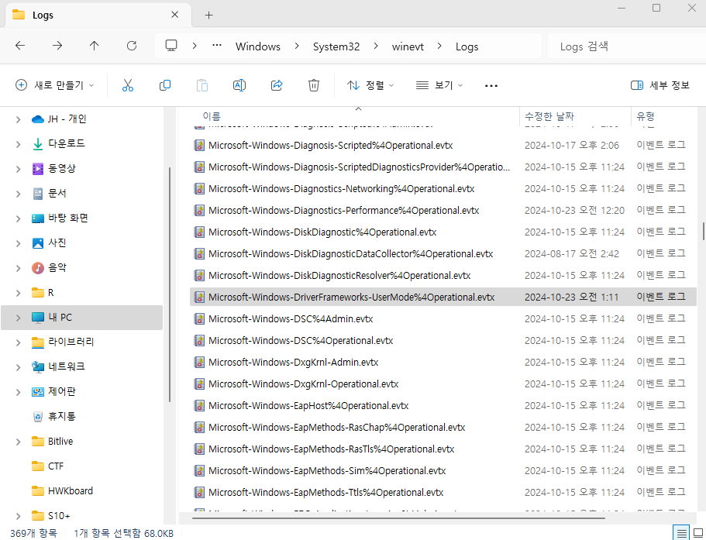
Task: Click the PC monitor icon in address bar
Action: (171, 46)
